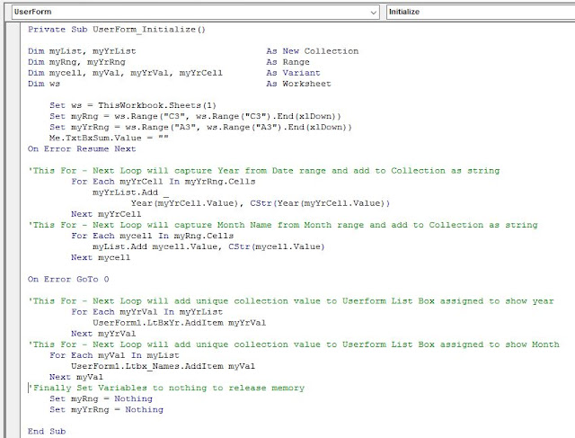Viewport: 575px width, 438px height.
Task: Click the 'myYrList.Add _' line
Action: [x=130, y=192]
